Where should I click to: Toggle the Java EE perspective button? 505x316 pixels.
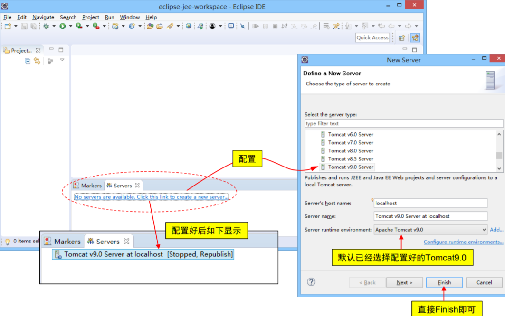pos(415,38)
